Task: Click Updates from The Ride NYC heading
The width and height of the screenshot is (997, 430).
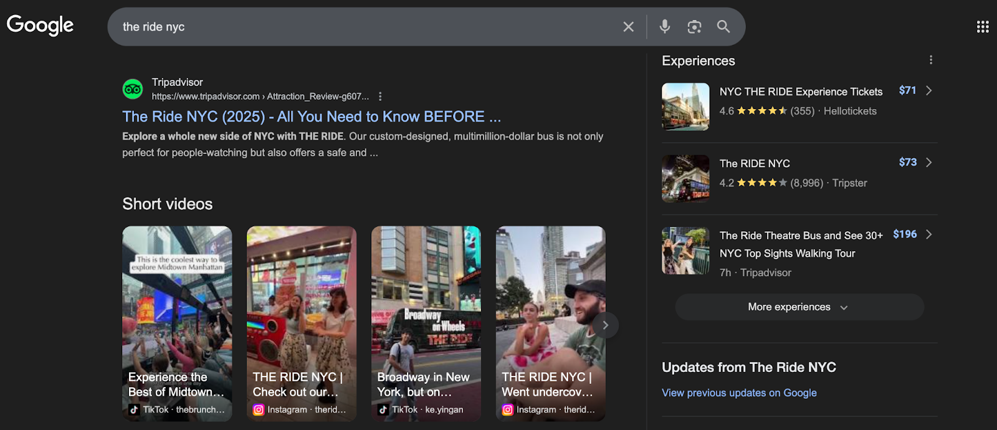Action: [749, 367]
